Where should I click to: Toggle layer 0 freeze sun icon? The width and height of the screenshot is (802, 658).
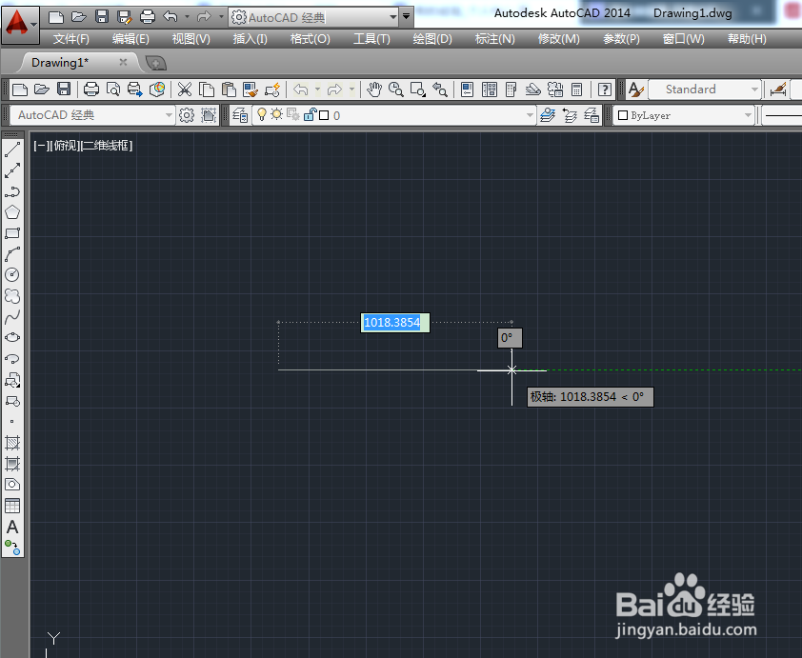[x=277, y=115]
